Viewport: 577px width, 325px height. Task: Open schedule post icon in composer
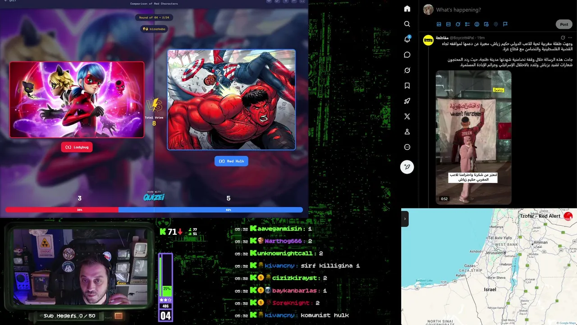[486, 24]
